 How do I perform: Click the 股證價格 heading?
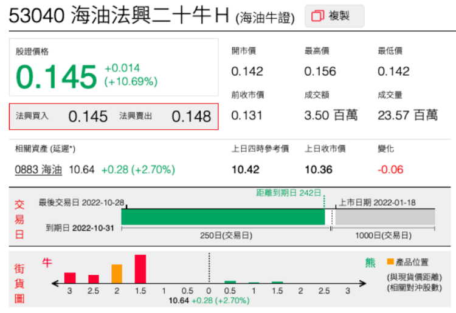[x=32, y=52]
